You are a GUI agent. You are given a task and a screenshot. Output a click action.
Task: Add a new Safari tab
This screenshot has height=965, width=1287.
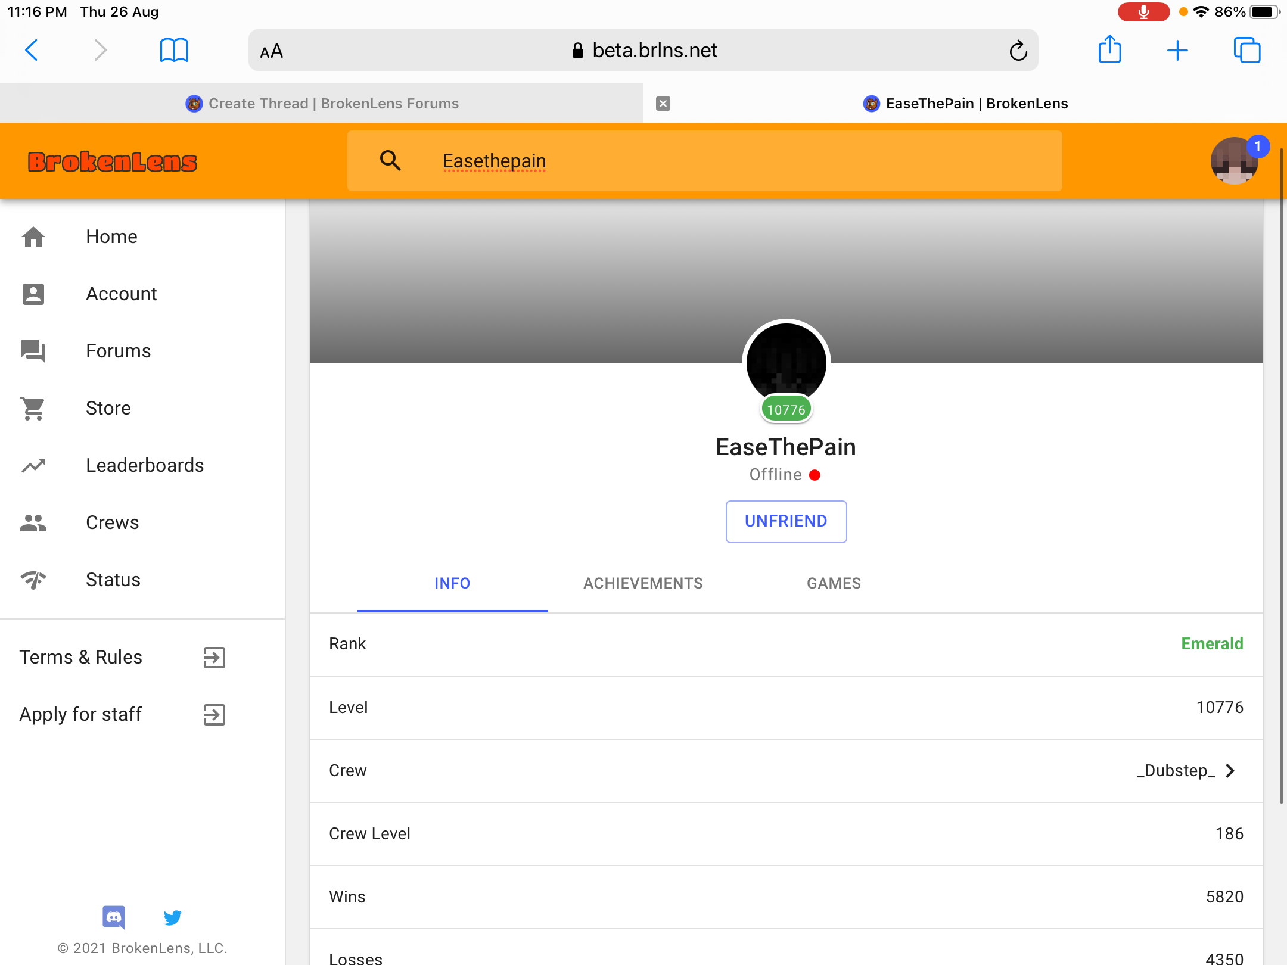tap(1177, 51)
